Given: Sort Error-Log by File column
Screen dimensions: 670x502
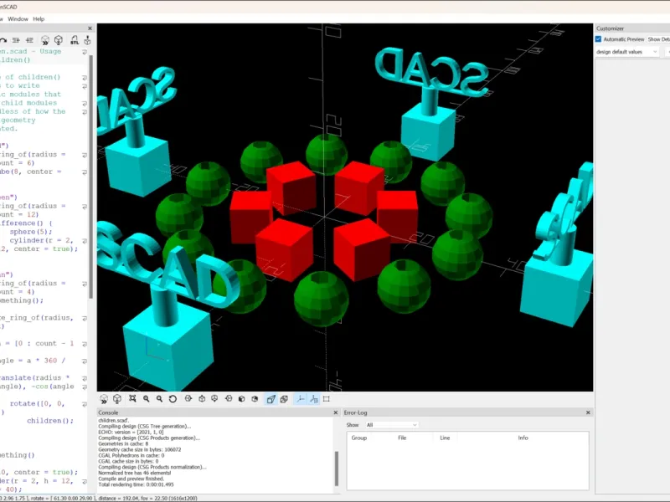Looking at the screenshot, I should (402, 438).
